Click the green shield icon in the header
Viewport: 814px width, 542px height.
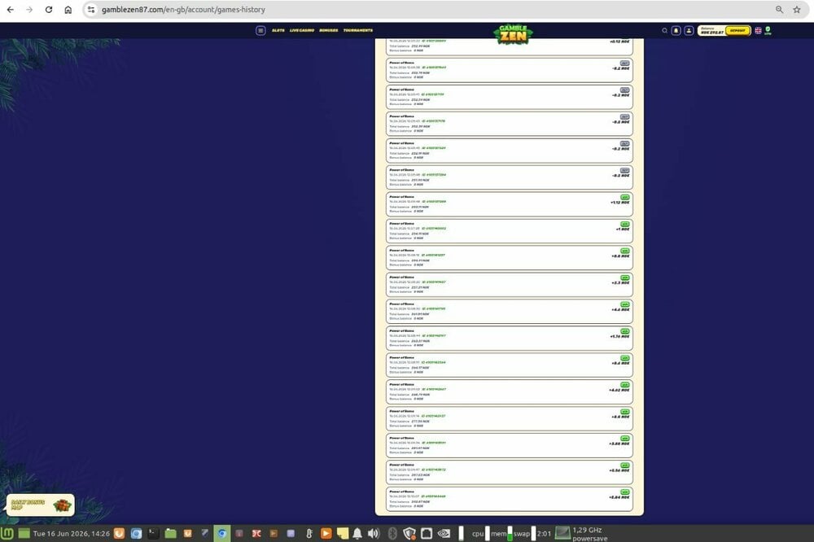(x=768, y=31)
